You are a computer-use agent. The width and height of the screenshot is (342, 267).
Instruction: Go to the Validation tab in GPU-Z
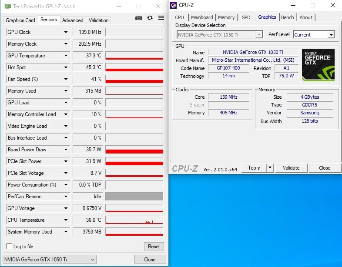pos(98,20)
